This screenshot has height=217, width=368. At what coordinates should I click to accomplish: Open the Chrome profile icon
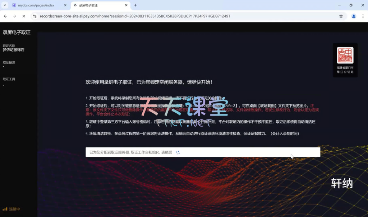click(354, 16)
